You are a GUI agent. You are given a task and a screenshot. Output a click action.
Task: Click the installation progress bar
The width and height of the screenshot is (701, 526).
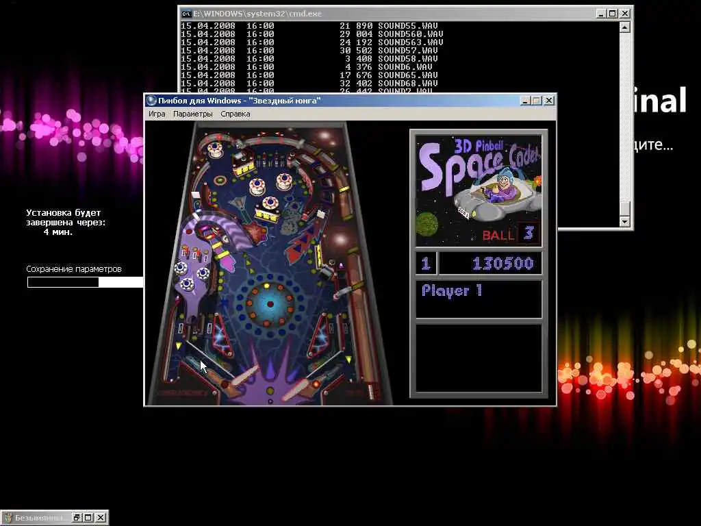pos(86,281)
